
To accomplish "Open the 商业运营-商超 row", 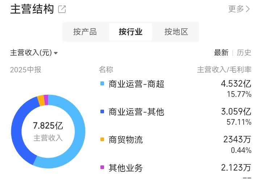I will (175, 89).
